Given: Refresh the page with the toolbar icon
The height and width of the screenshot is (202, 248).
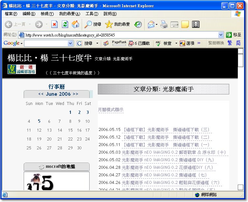Looking at the screenshot, I should point(65,24).
